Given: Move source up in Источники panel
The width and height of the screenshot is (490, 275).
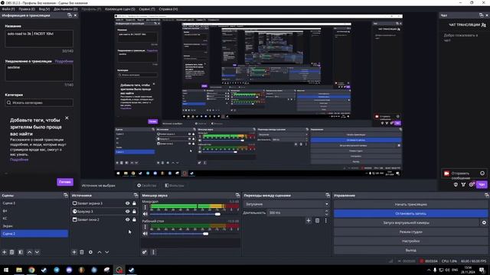Looking at the screenshot, I should (100, 252).
